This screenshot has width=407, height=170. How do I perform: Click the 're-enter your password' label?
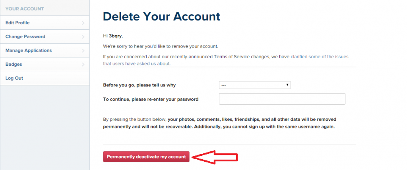[x=151, y=99]
